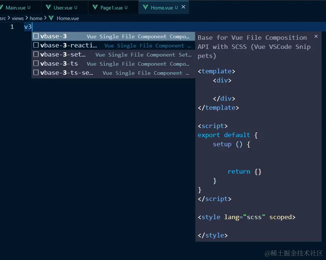Choose the vbase-3-set… snippet suggestion
The width and height of the screenshot is (326, 260).
click(x=113, y=54)
